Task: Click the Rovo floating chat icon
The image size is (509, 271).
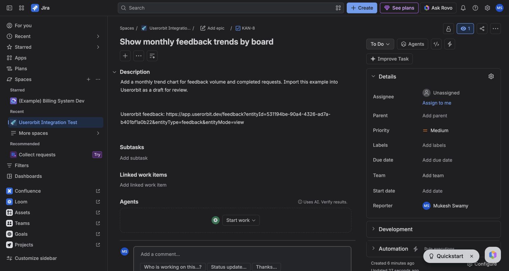Action: click(493, 255)
